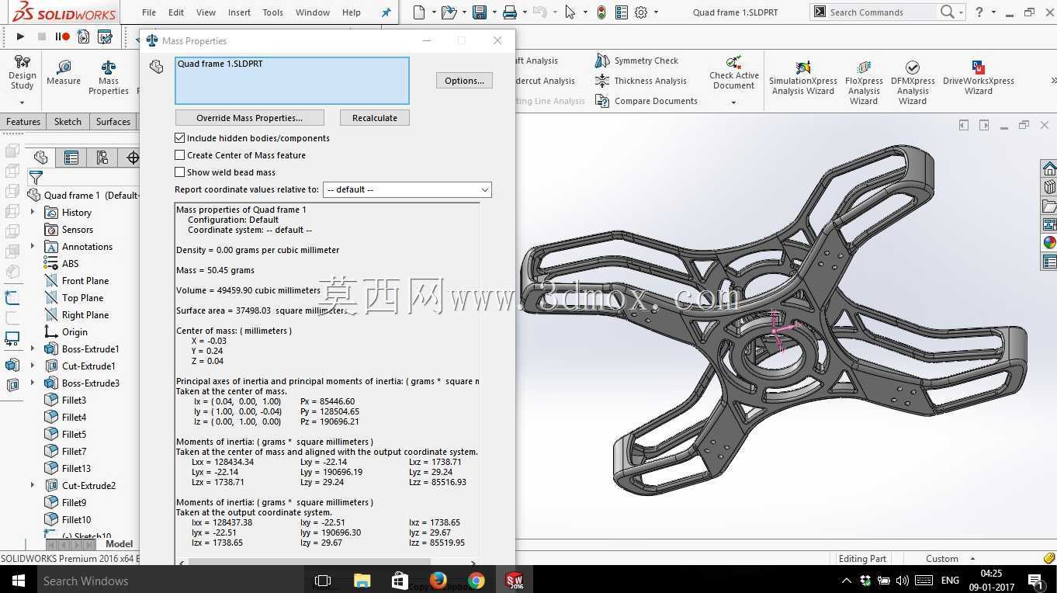Viewport: 1057px width, 593px height.
Task: Expand the Annotations tree node
Action: (x=33, y=246)
